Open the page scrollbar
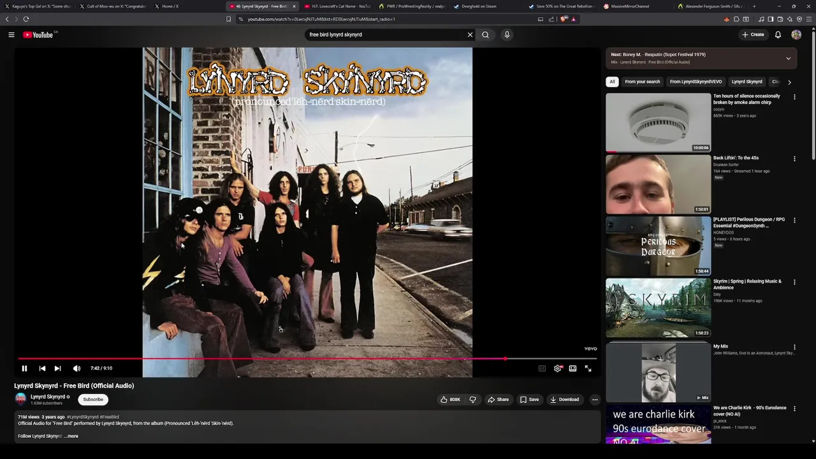The width and height of the screenshot is (816, 459). coord(813,96)
